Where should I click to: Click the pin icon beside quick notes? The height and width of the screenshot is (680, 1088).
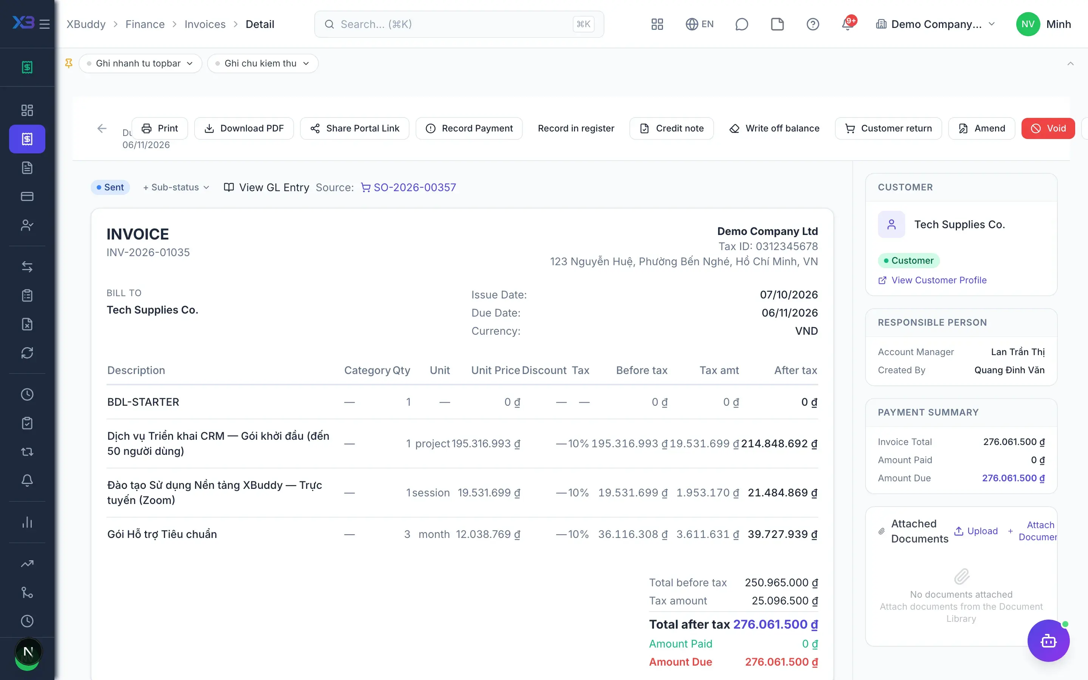point(68,63)
